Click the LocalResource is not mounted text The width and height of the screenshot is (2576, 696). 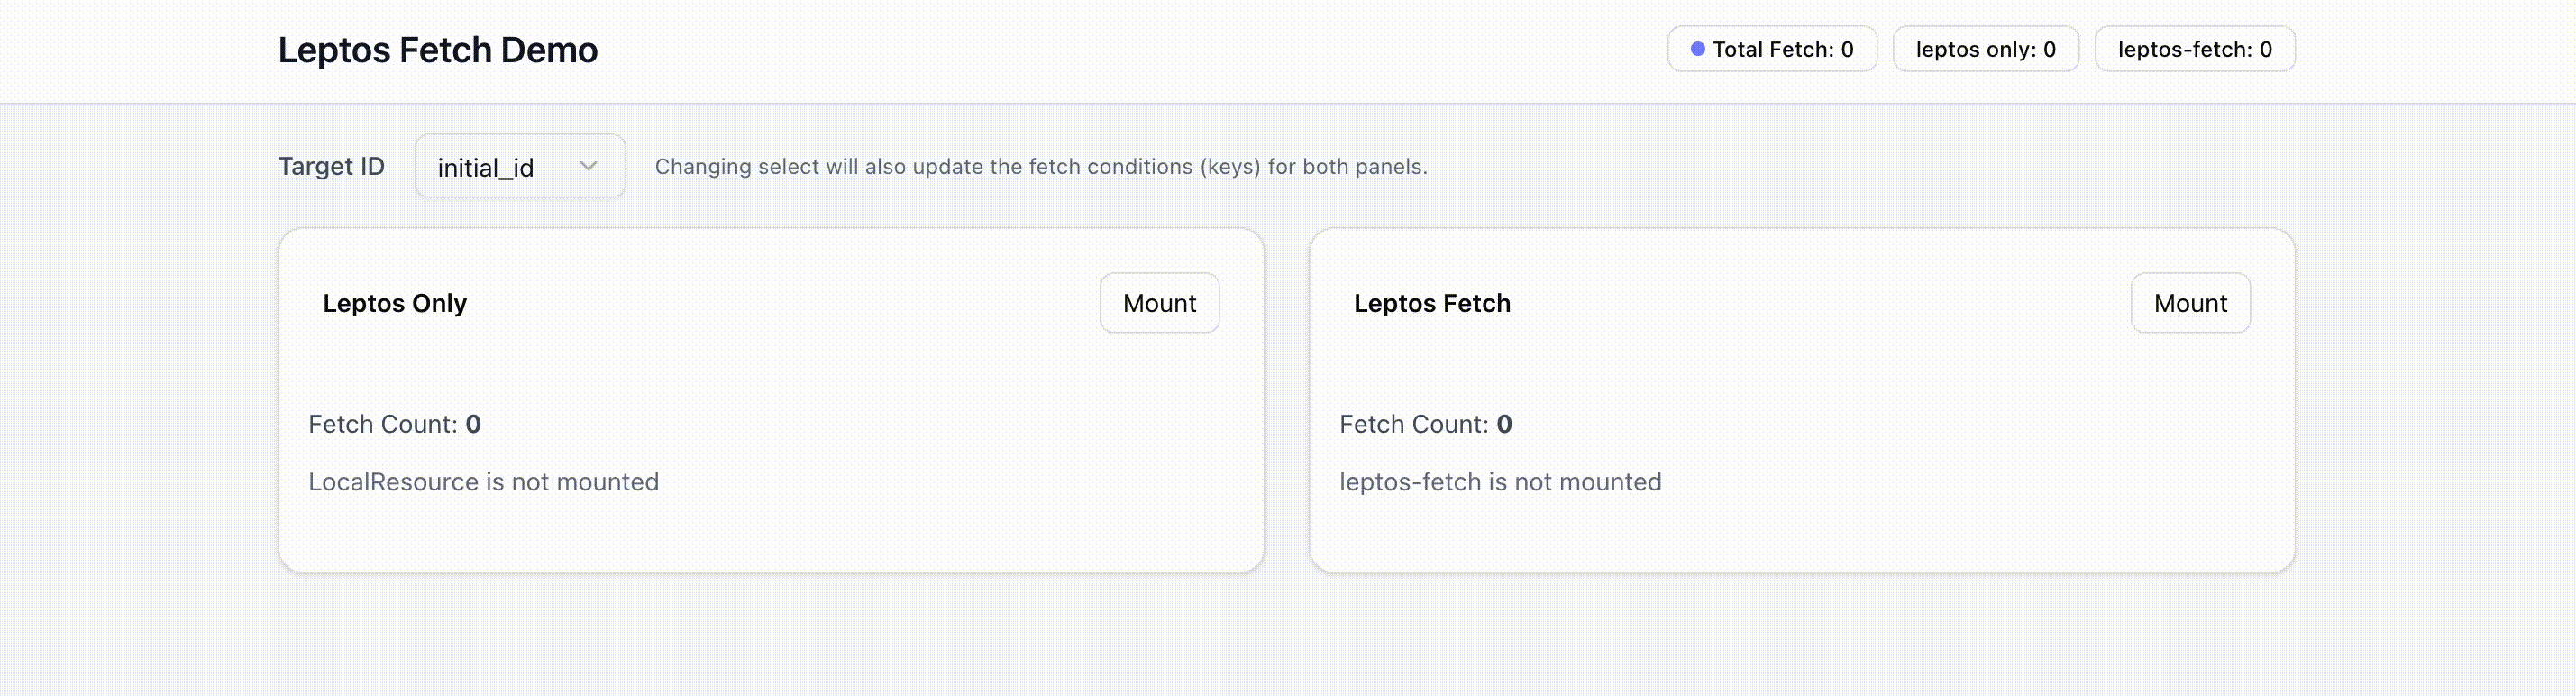[x=483, y=482]
